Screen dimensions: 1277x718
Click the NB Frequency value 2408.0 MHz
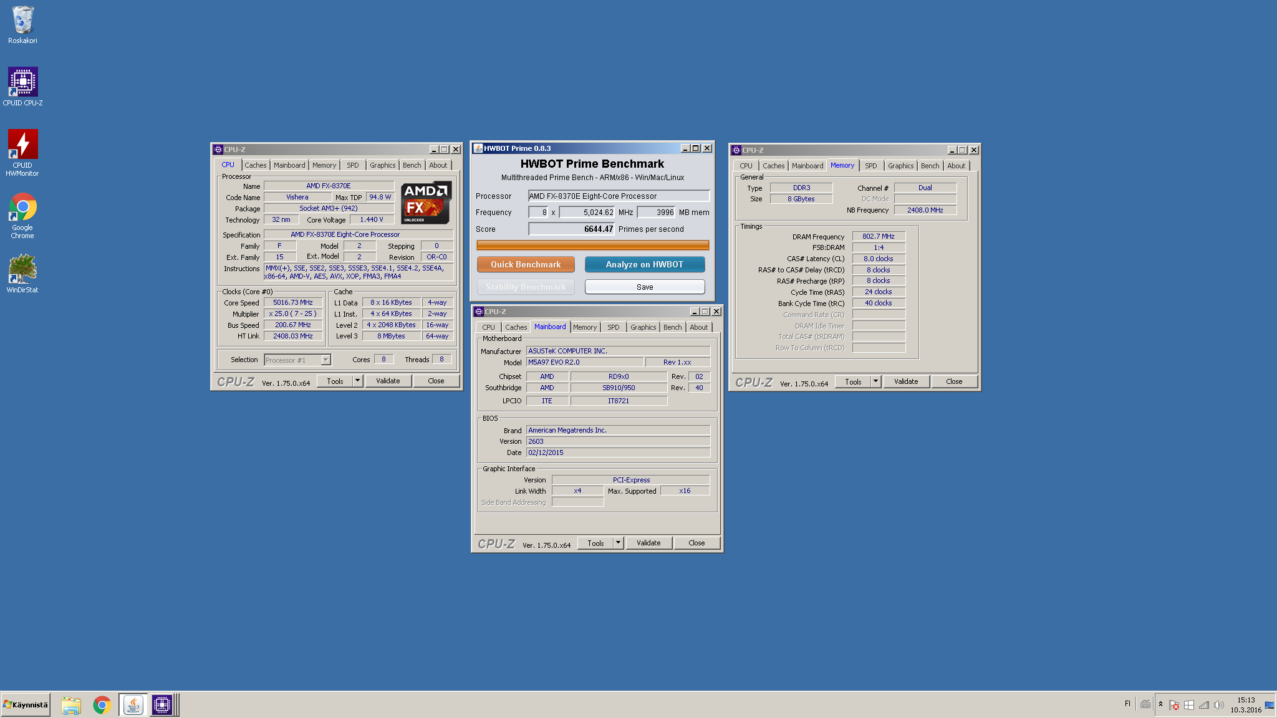point(925,210)
